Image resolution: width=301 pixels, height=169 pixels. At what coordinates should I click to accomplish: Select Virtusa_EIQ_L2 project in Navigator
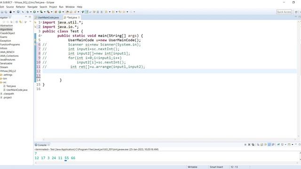8,71
